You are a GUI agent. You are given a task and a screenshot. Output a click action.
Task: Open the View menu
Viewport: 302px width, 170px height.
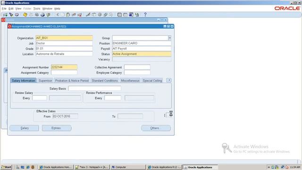[18, 8]
